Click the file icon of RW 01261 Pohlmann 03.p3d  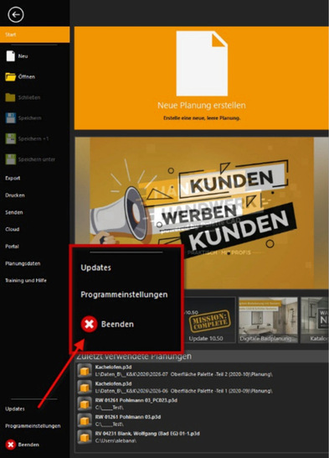click(x=85, y=420)
